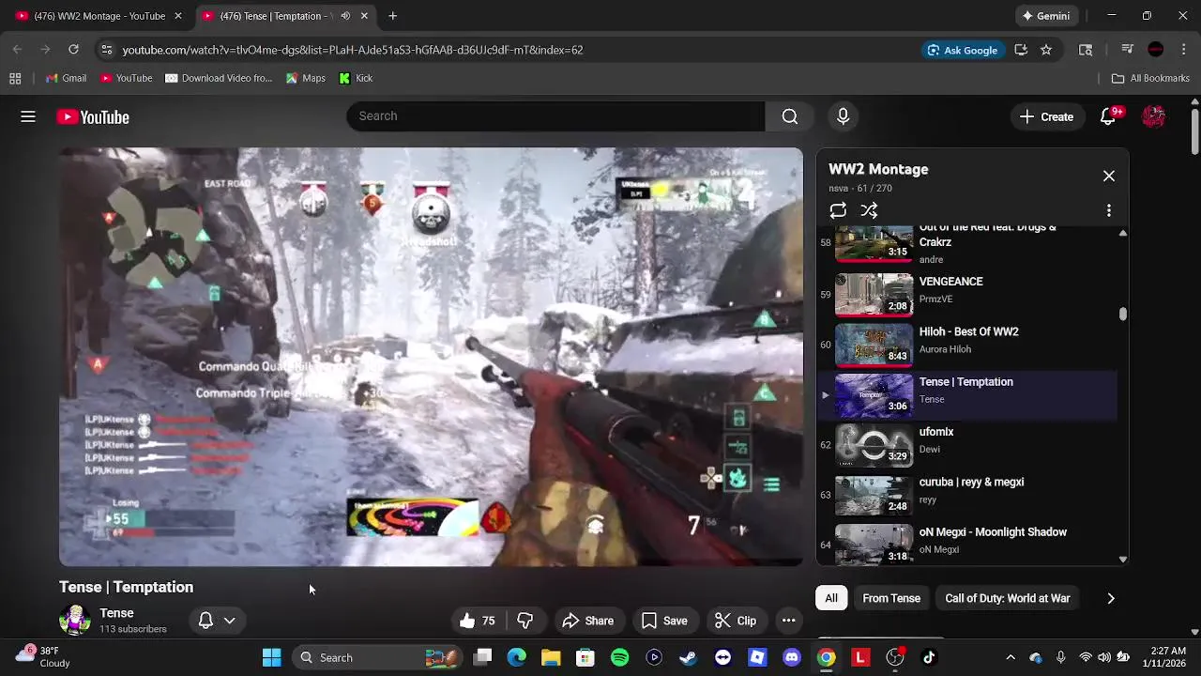Like the video with thumbs up
1201x676 pixels.
[478, 621]
